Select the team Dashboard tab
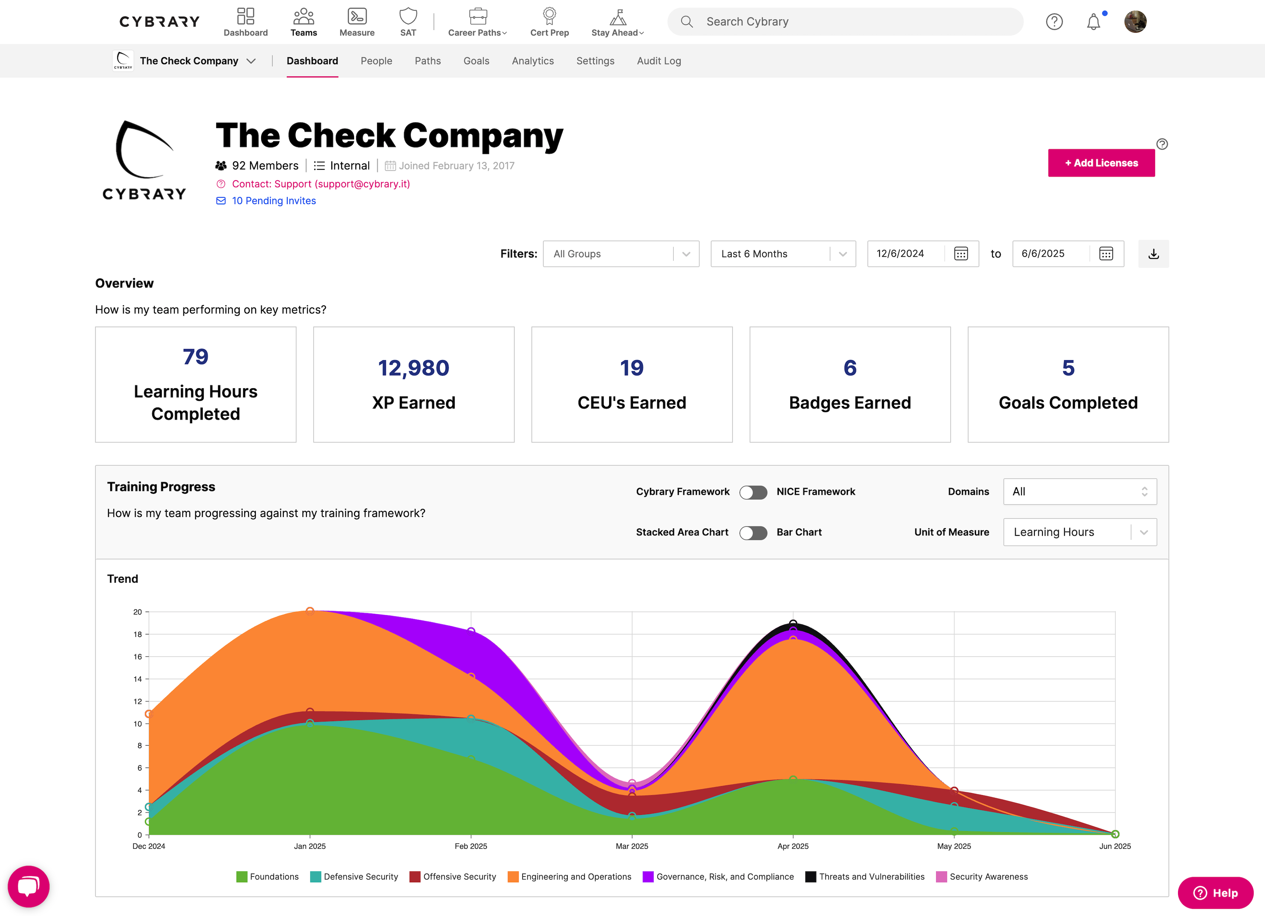Screen dimensions: 1265x916 pyautogui.click(x=313, y=61)
